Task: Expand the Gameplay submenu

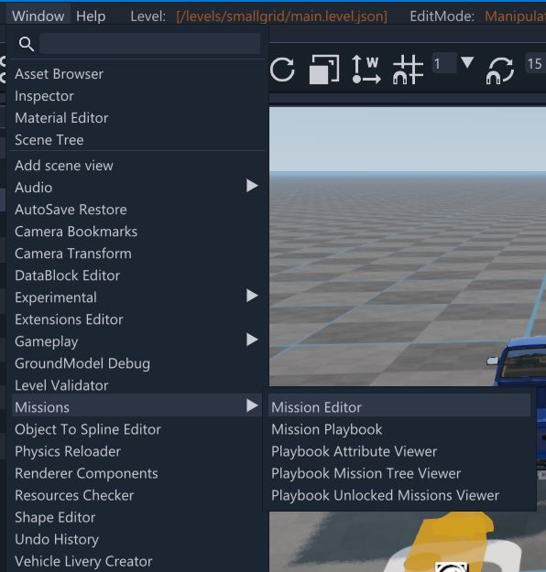Action: tap(136, 341)
